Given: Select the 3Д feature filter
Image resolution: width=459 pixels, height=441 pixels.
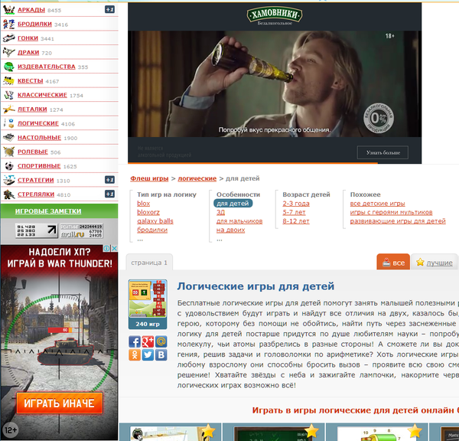Looking at the screenshot, I should click(221, 212).
